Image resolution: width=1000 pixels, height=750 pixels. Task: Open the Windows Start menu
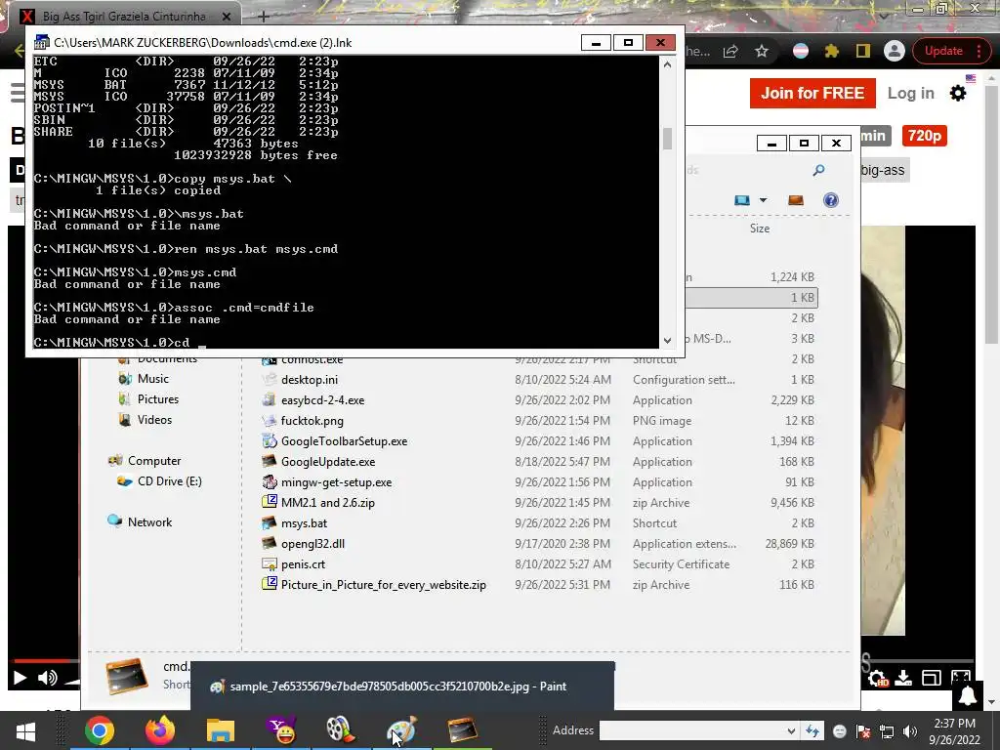tap(25, 730)
